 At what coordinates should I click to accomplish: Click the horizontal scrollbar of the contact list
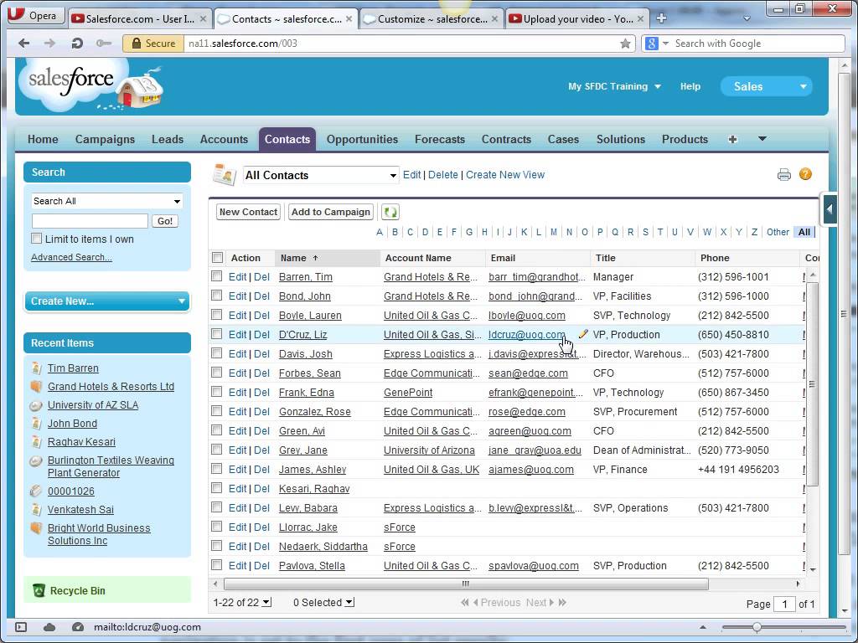tap(466, 584)
